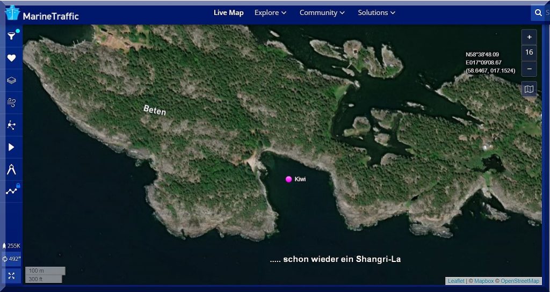Expand the Solutions dropdown menu
Screen dimensions: 550x292
pyautogui.click(x=377, y=12)
